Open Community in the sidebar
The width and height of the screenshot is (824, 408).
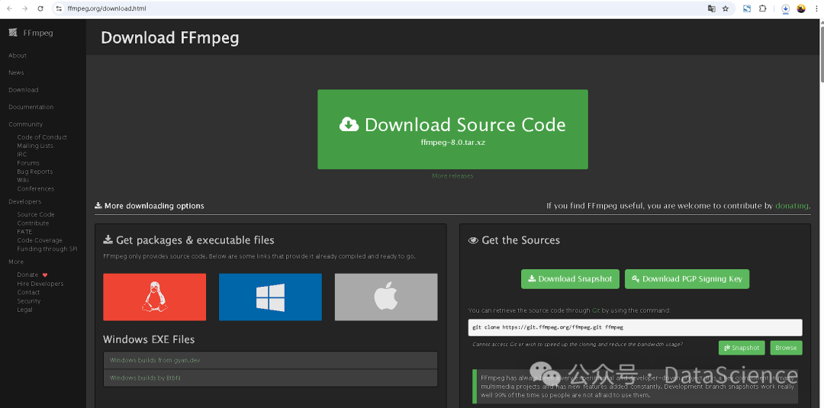(26, 124)
